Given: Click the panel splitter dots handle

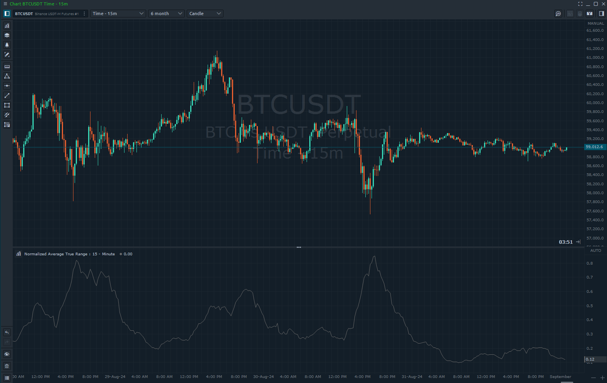Looking at the screenshot, I should pos(298,247).
